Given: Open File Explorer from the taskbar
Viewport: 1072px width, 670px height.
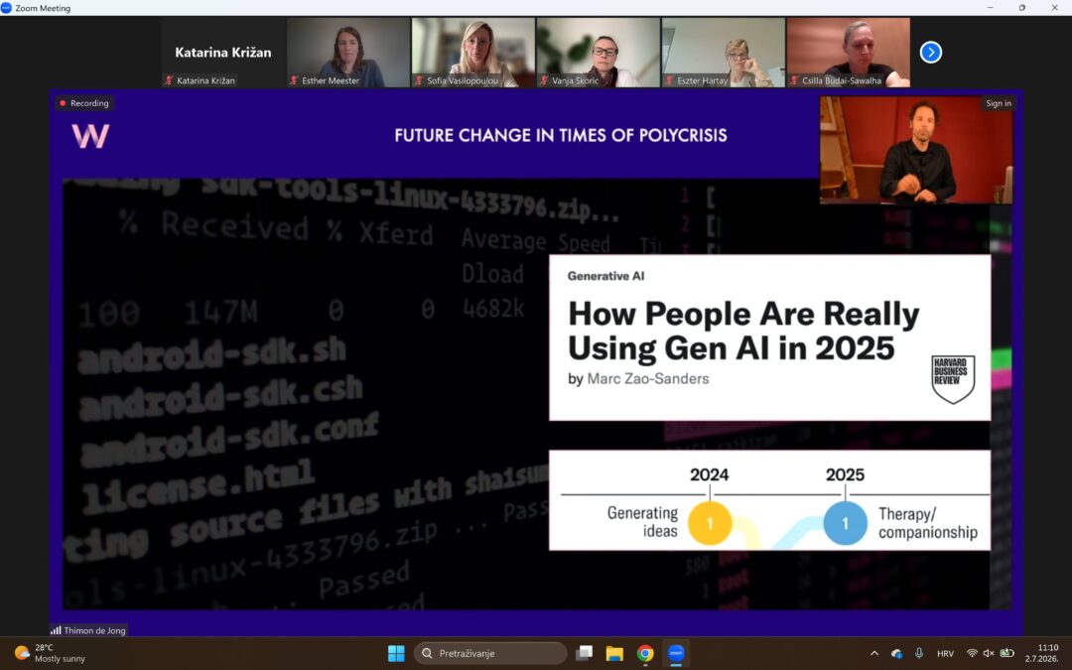Looking at the screenshot, I should pyautogui.click(x=614, y=653).
